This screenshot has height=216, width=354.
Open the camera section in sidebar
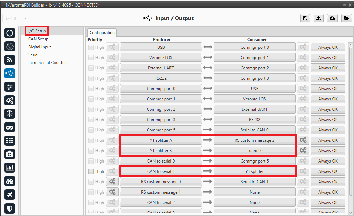pos(10,154)
